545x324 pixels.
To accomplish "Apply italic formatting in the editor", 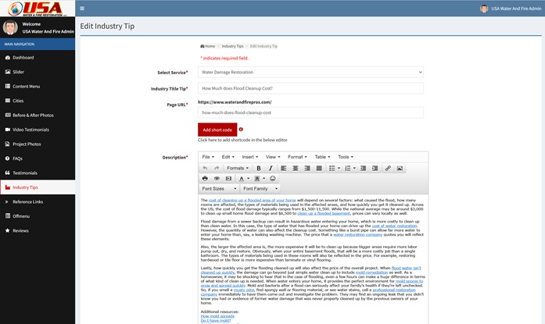I will pyautogui.click(x=271, y=168).
